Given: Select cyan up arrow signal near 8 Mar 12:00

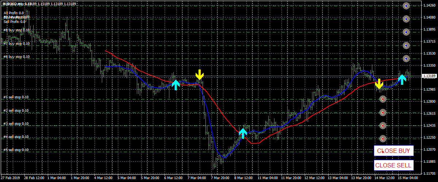Looking at the screenshot, I should (x=243, y=133).
